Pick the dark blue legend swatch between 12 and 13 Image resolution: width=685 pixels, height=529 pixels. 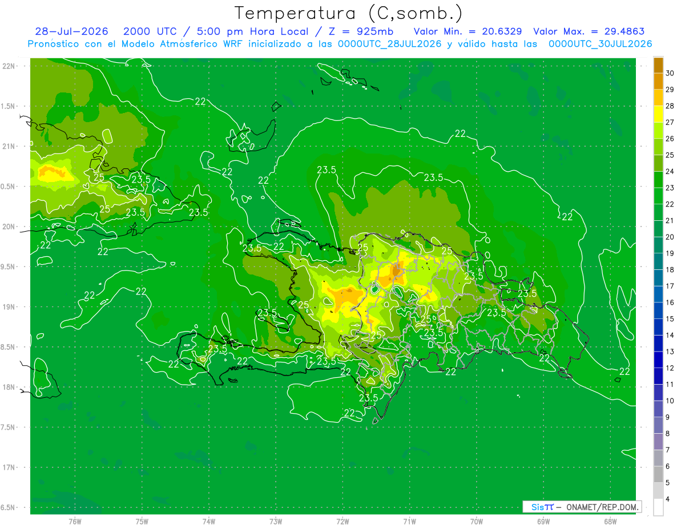coord(658,360)
